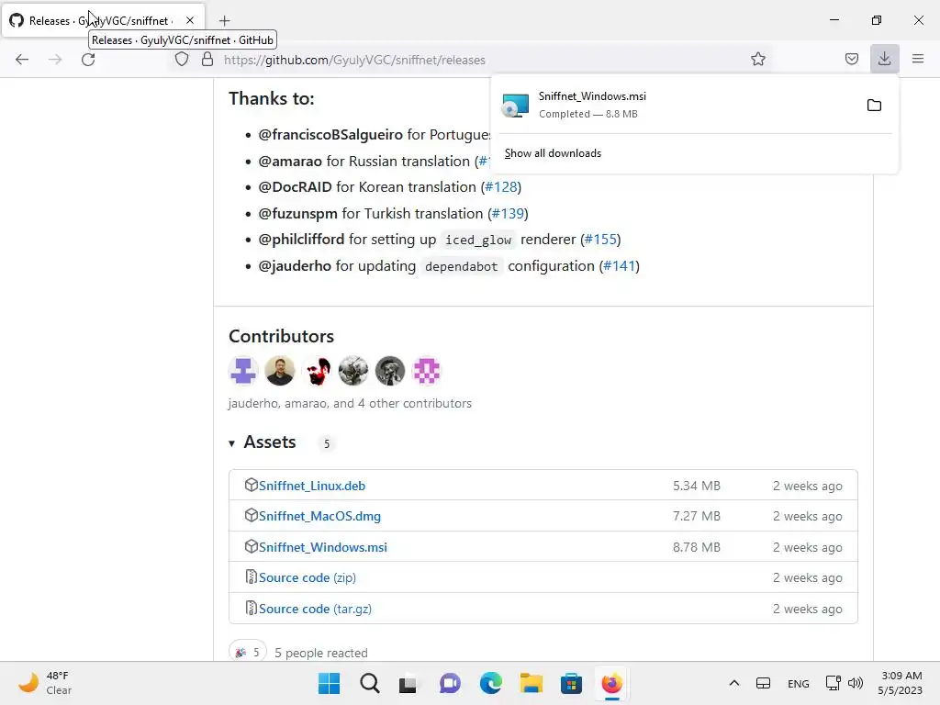Open pull request #155

(600, 240)
